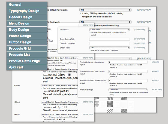Click the H2 Font input field
The width and height of the screenshot is (168, 124).
coord(60,86)
